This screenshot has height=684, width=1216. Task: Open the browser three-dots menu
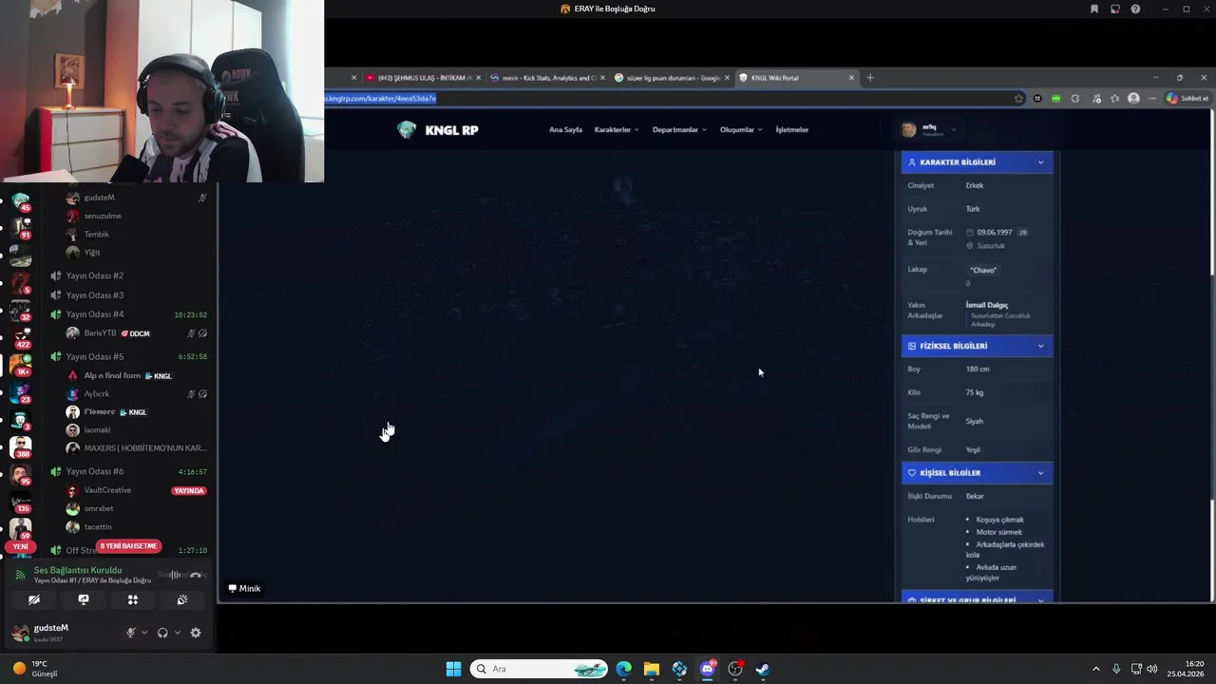[x=1152, y=98]
